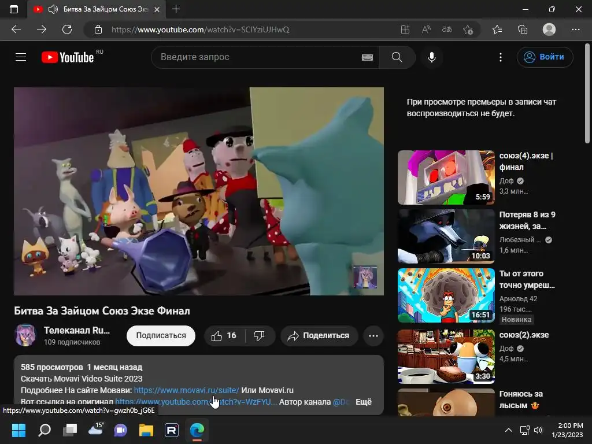Viewport: 592px width, 444px height.
Task: Like the video with thumbs up
Action: click(224, 336)
